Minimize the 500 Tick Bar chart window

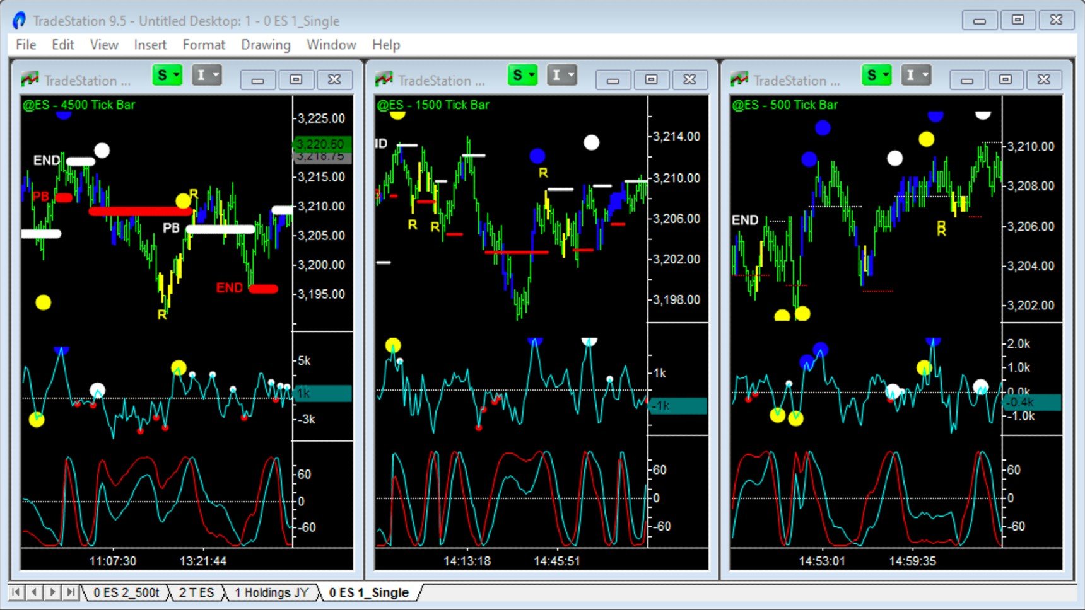tap(966, 80)
